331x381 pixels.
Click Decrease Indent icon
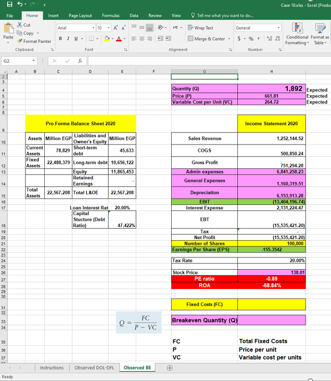[160, 38]
